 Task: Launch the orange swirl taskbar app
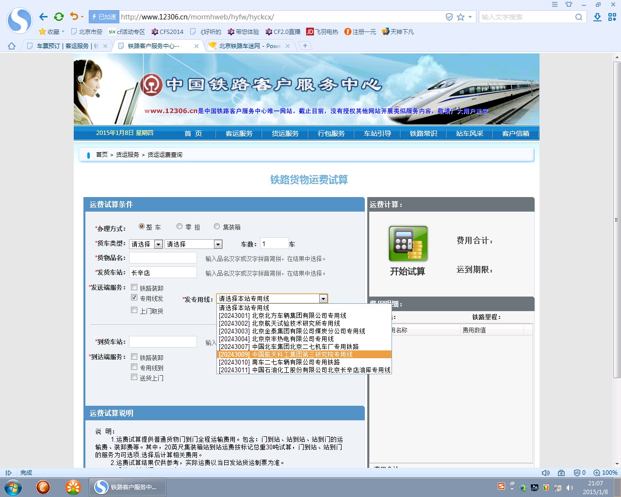(x=43, y=487)
